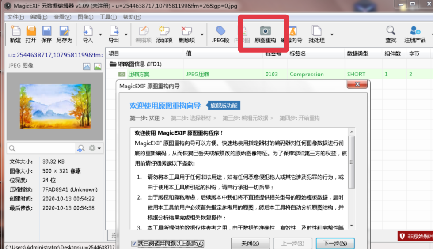Click the 添加项 (Add item) toolbar icon
The width and height of the screenshot is (433, 249).
[x=164, y=31]
